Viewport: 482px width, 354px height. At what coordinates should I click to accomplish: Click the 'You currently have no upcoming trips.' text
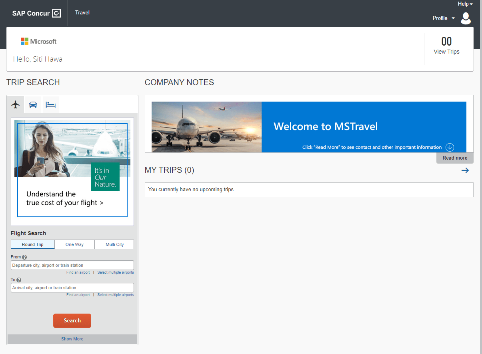(x=192, y=190)
